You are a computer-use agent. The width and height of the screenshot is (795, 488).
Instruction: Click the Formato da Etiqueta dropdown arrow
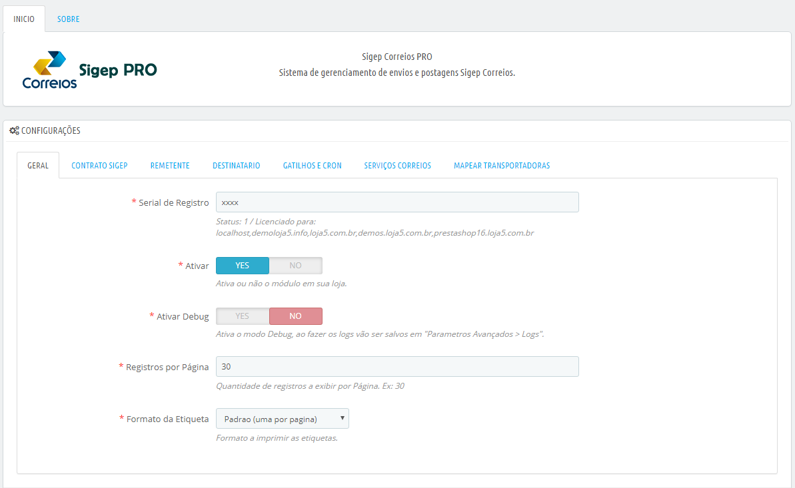point(342,418)
